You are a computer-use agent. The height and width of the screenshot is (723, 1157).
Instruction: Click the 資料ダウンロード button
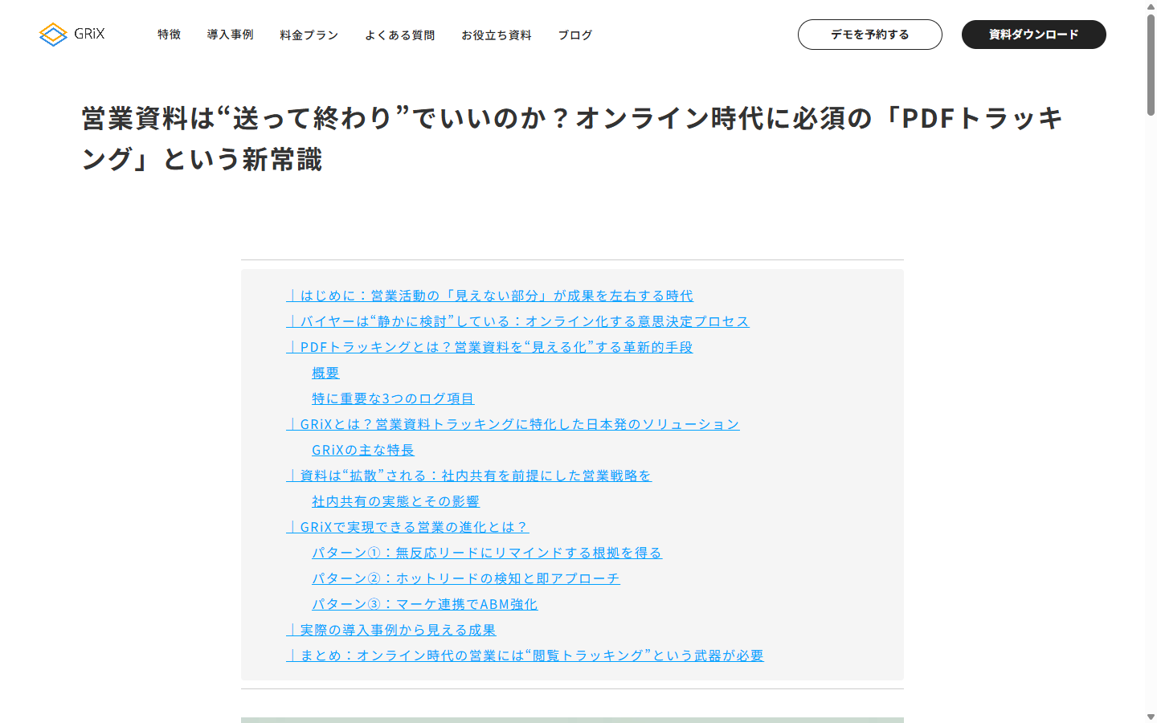[x=1034, y=35]
